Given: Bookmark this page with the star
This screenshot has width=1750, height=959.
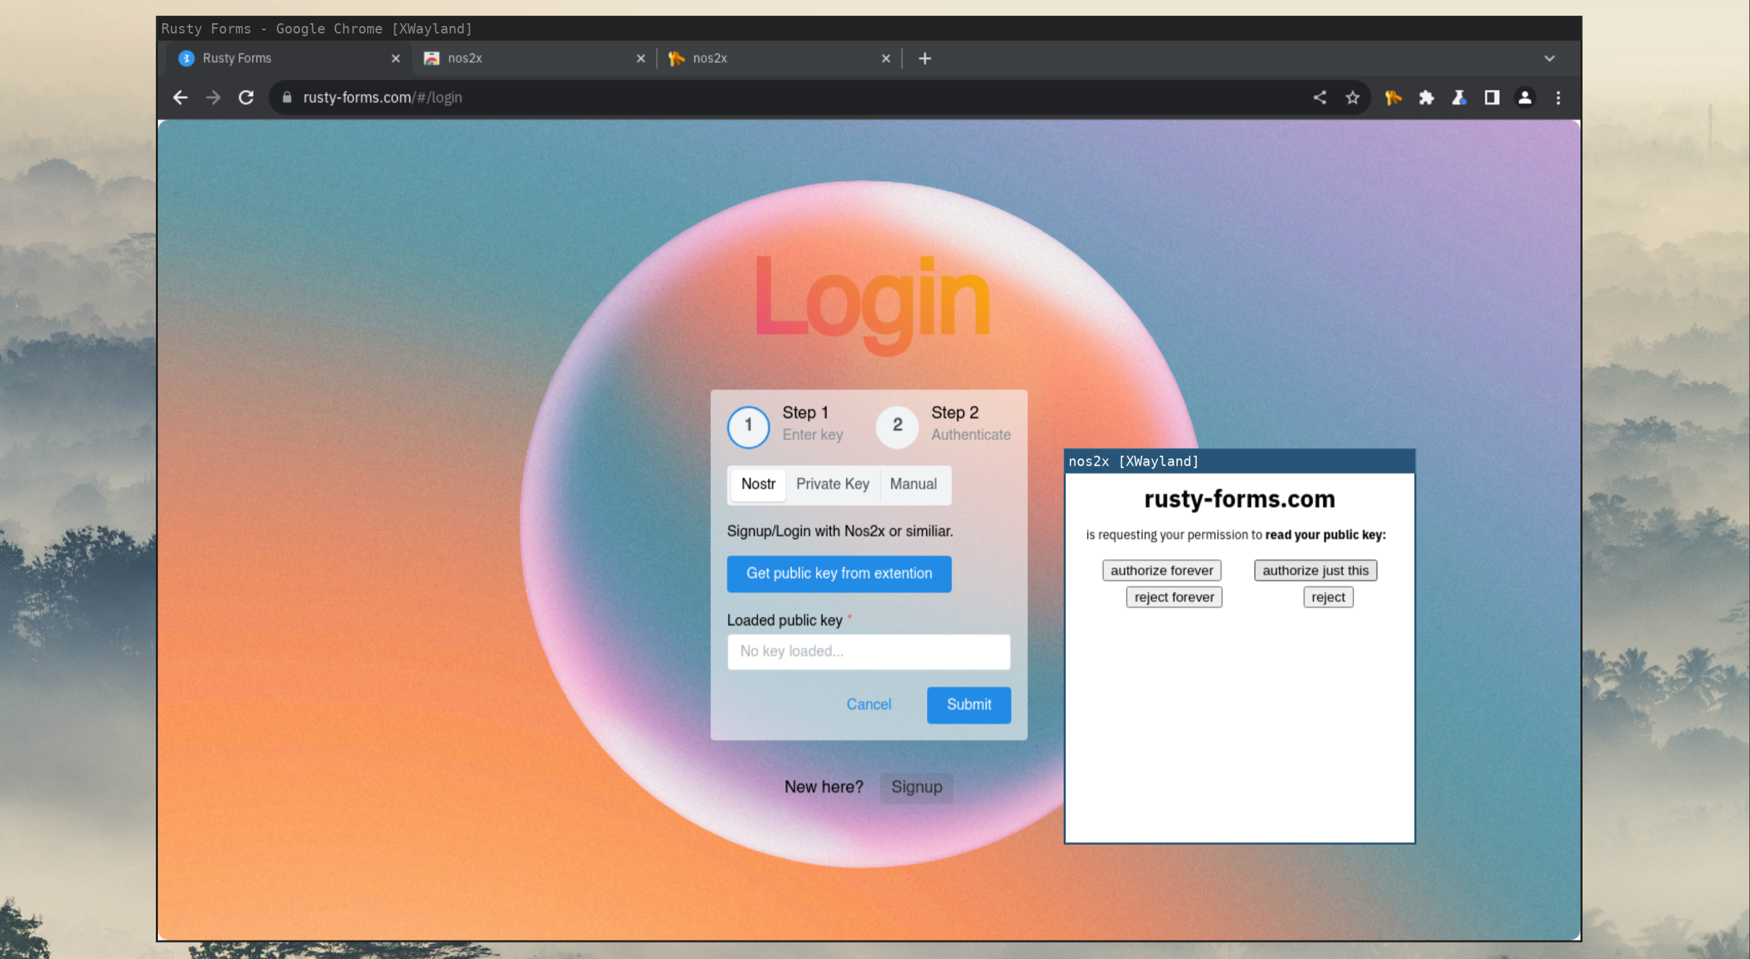Looking at the screenshot, I should pos(1353,98).
